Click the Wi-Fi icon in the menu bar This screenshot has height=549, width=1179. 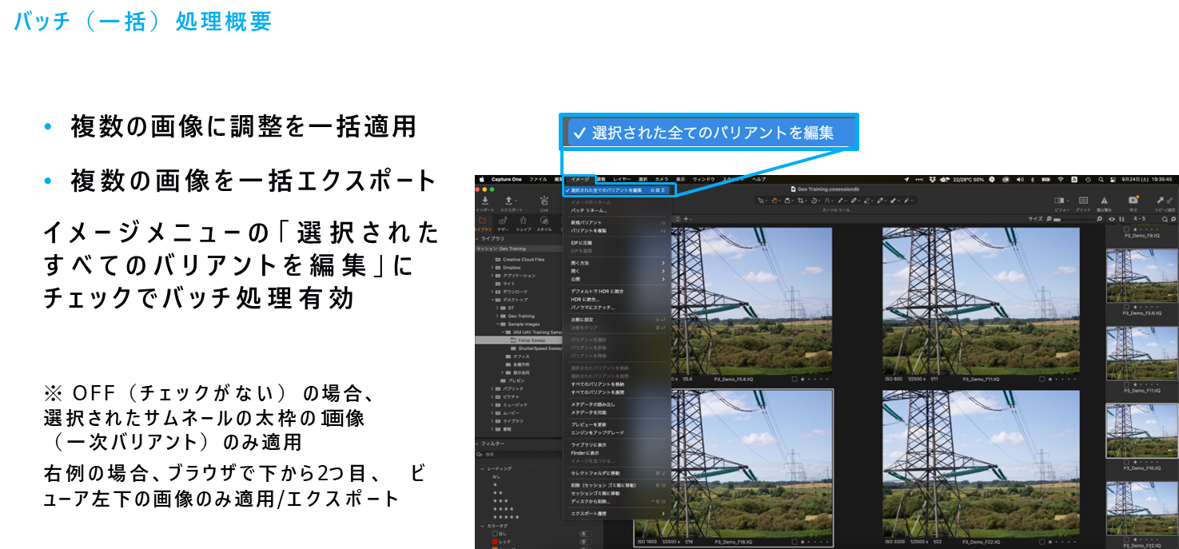(1061, 179)
